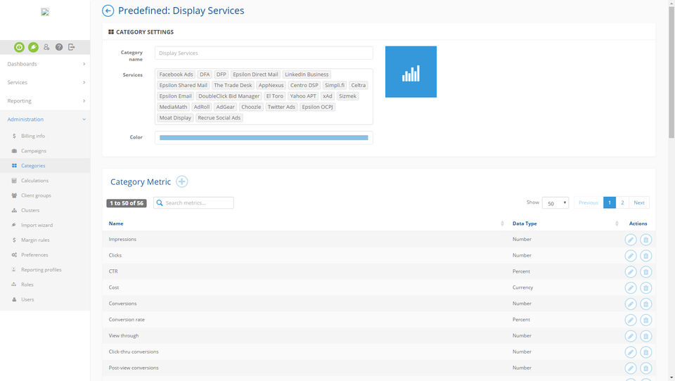Edit the Conversion rate metric
Image resolution: width=675 pixels, height=381 pixels.
(630, 320)
